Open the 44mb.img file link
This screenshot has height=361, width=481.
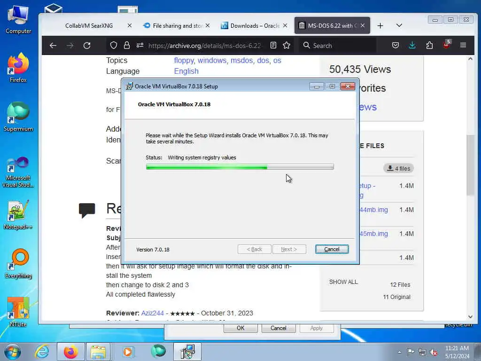click(x=373, y=210)
